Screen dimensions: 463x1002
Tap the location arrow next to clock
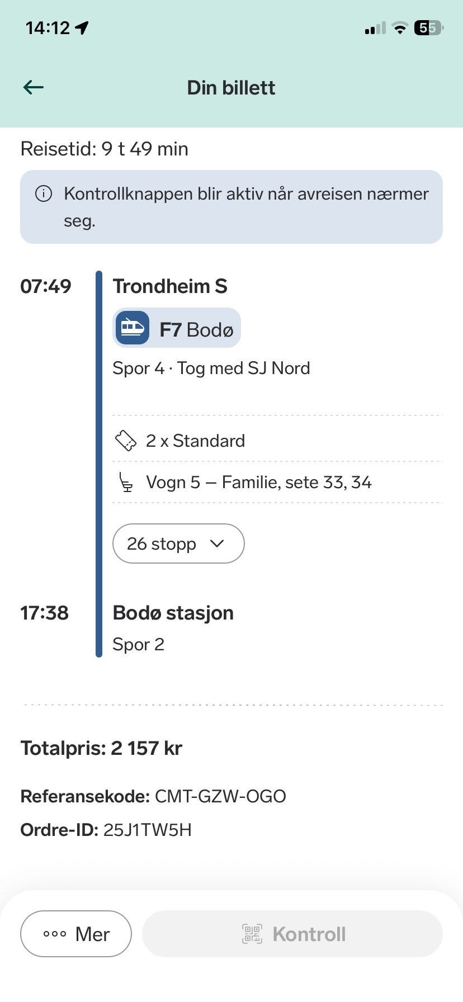pyautogui.click(x=82, y=28)
